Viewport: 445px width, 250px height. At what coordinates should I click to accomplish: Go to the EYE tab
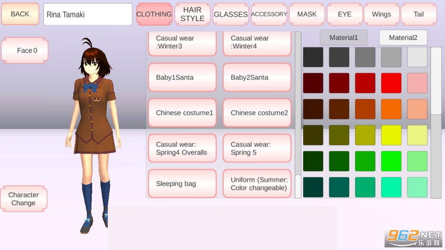tap(345, 14)
